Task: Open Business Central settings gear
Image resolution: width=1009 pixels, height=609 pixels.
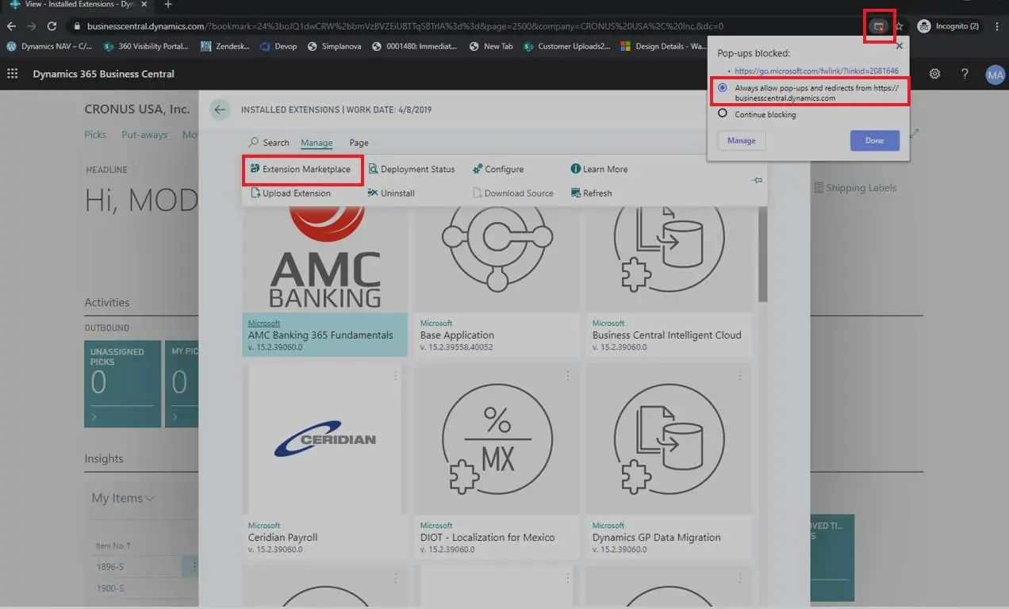Action: 935,74
